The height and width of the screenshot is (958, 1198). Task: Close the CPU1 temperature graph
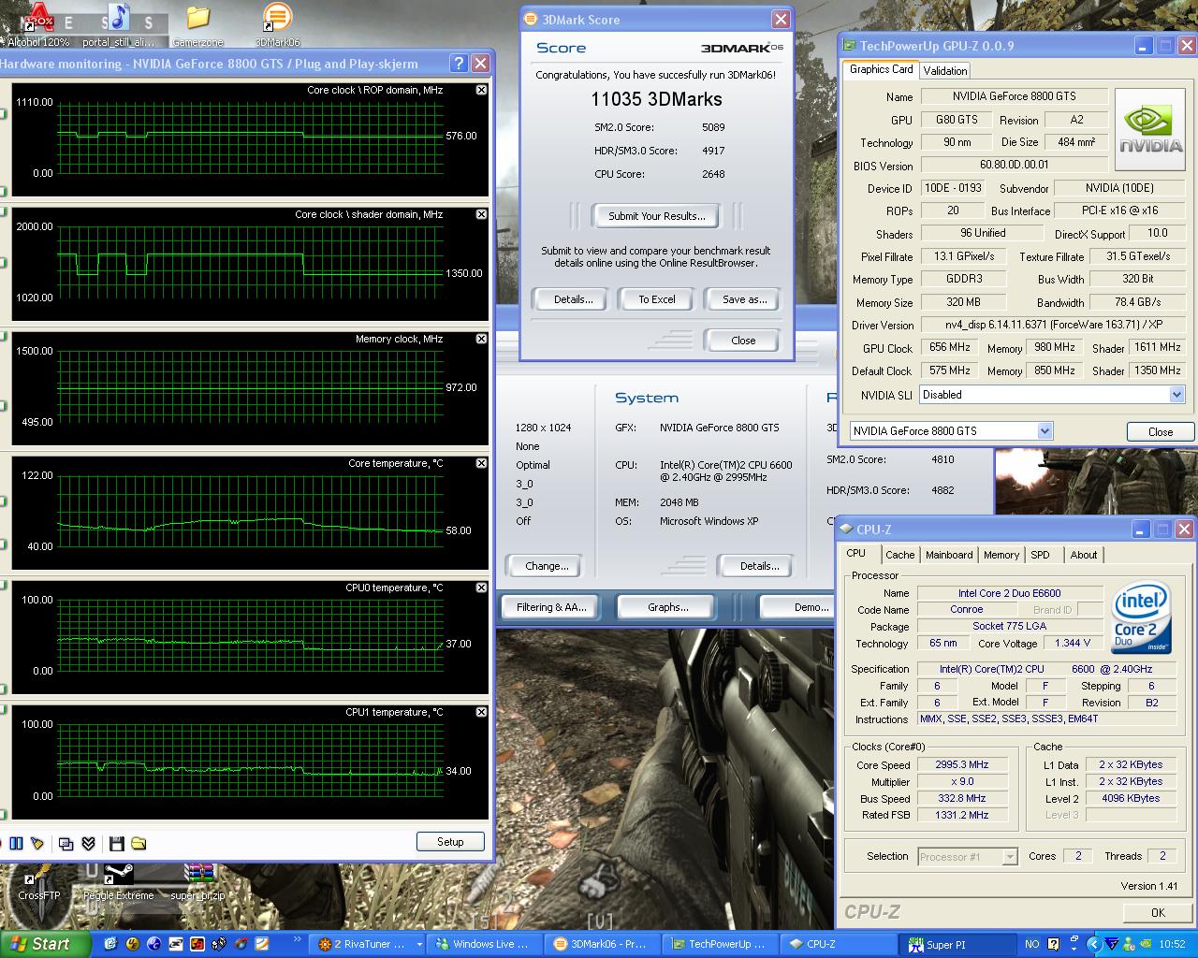(x=481, y=712)
